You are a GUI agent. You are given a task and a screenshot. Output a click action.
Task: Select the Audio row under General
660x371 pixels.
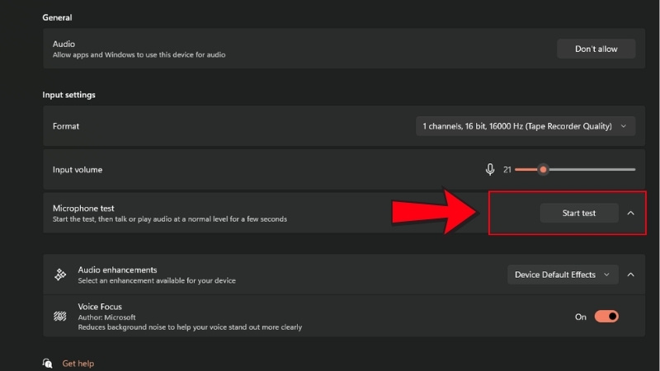click(247, 49)
